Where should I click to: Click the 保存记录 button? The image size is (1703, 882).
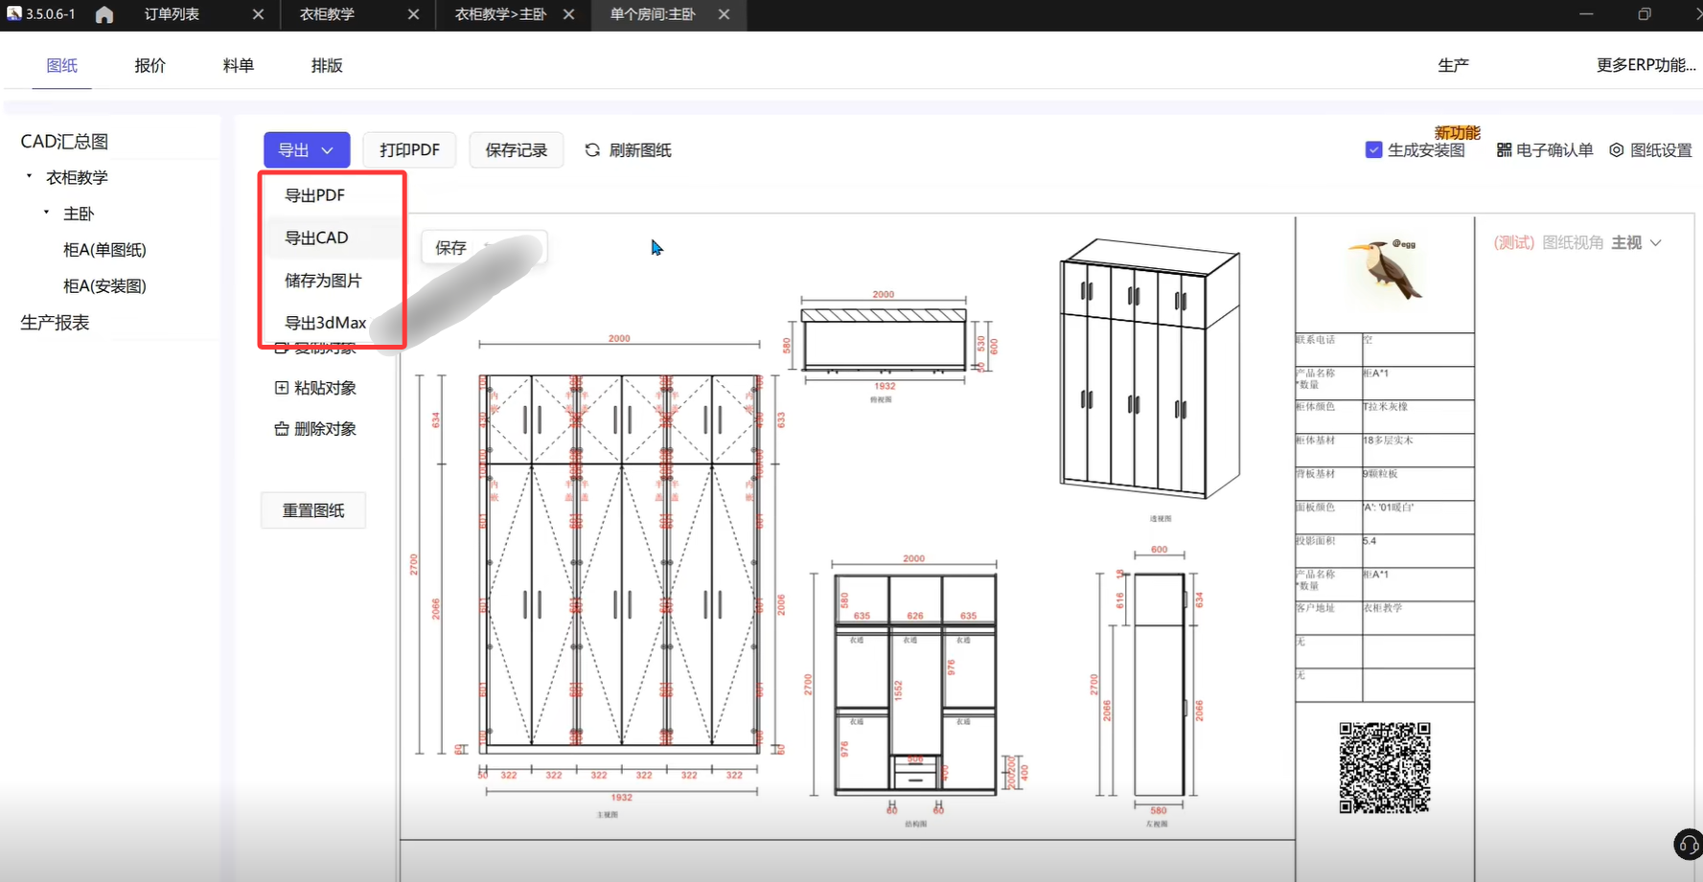click(516, 150)
